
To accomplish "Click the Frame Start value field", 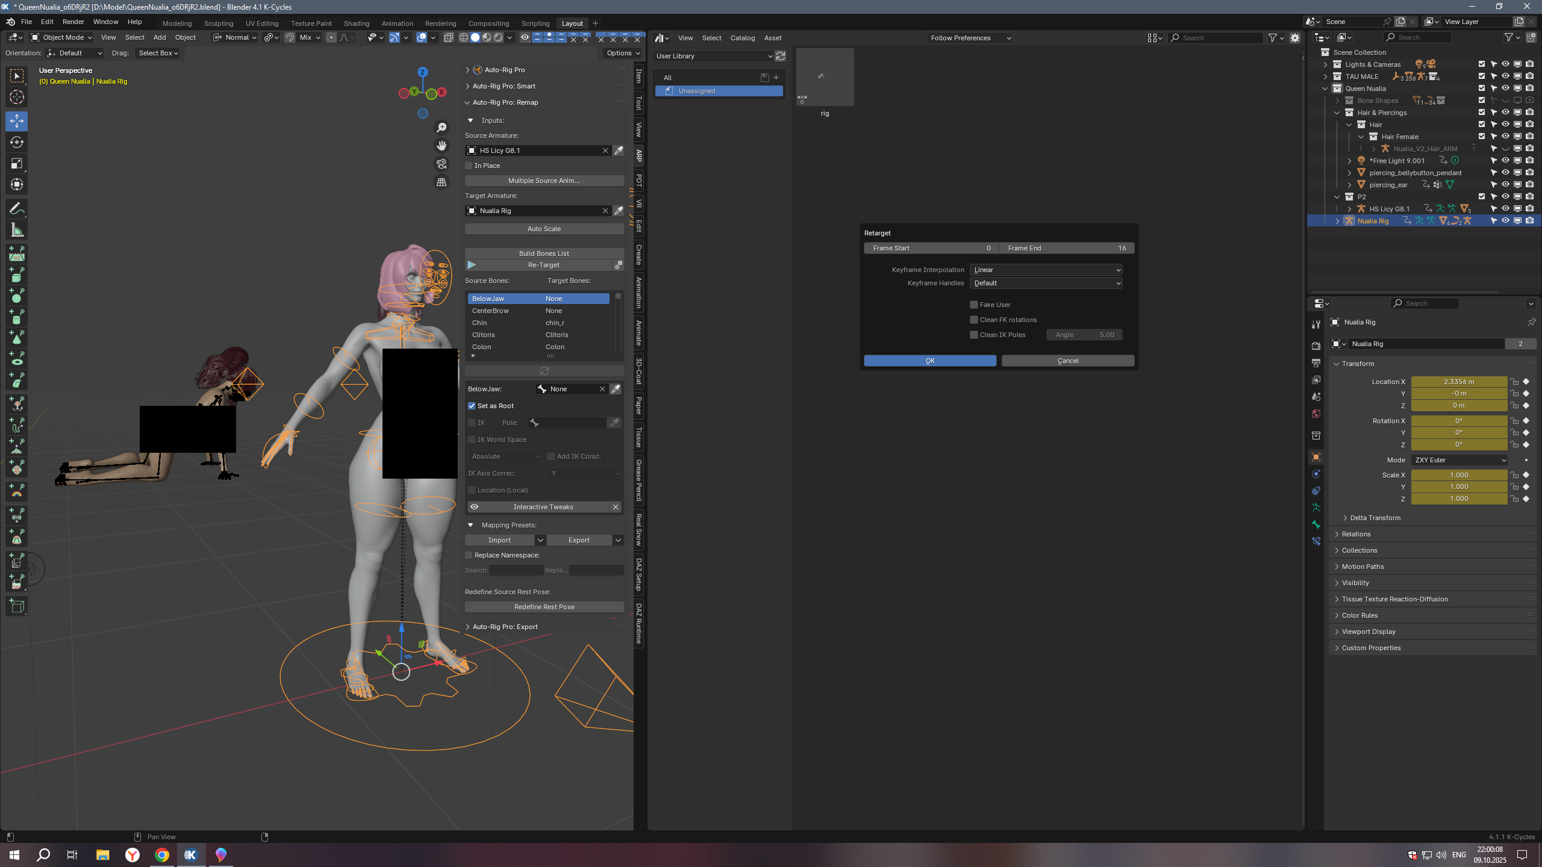I will 931,248.
